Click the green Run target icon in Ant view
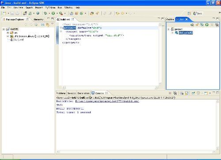Screen dimensions: 221x160 (207, 25)
